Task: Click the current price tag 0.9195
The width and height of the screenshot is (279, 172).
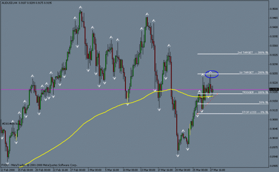Action: (x=274, y=90)
